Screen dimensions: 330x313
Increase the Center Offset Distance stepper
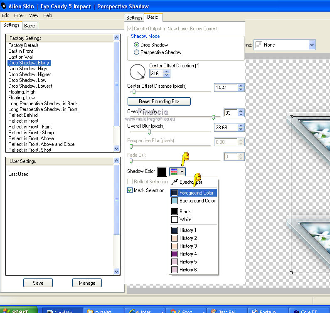point(241,86)
